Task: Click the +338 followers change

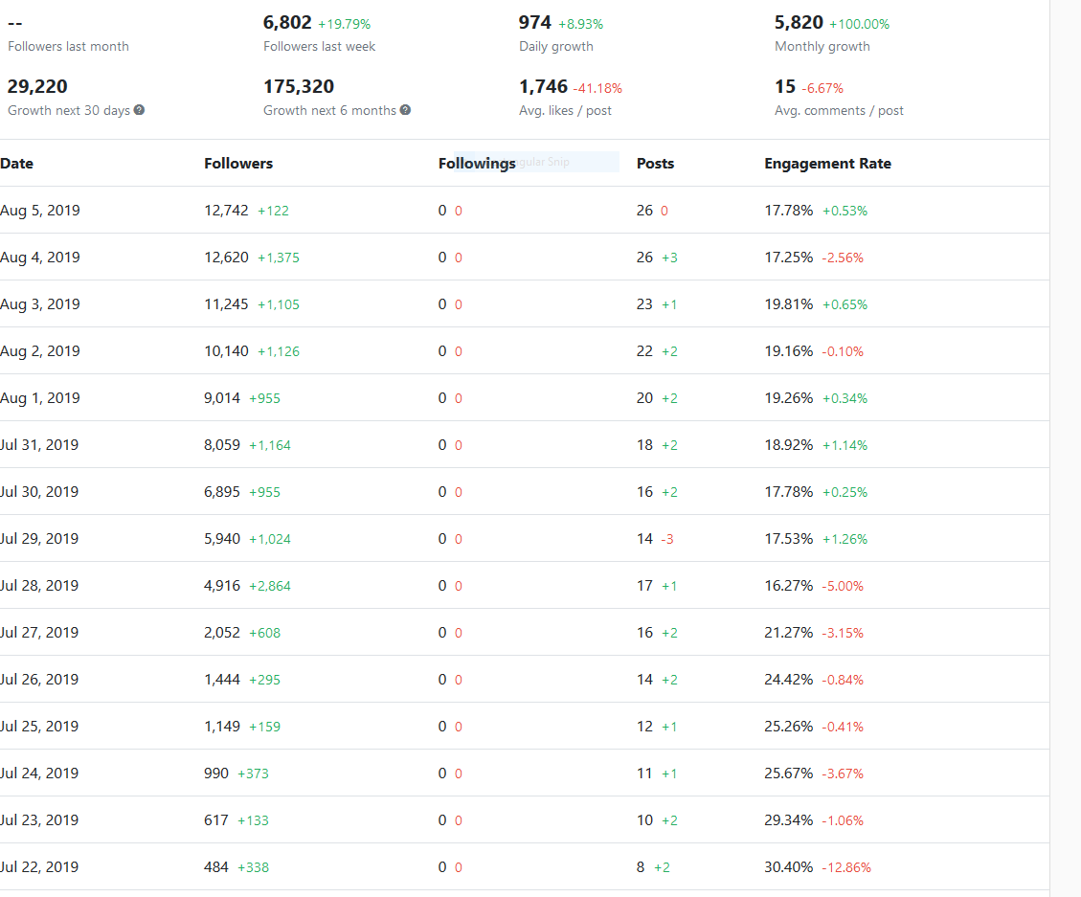Action: click(253, 867)
